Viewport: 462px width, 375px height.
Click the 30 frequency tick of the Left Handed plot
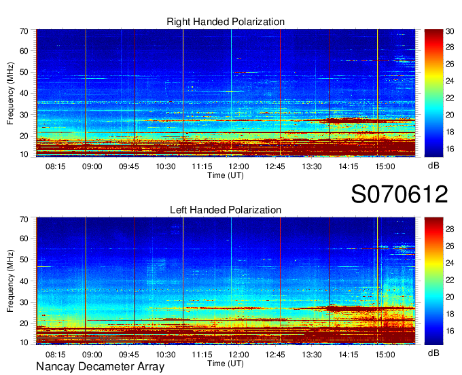[24, 302]
